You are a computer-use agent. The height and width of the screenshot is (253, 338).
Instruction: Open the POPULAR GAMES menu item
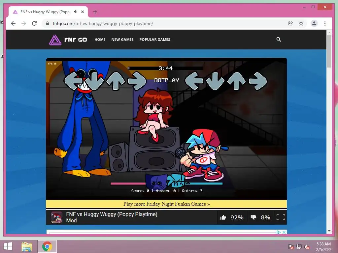(155, 40)
